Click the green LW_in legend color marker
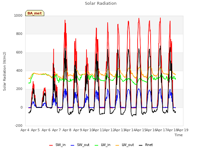Screen dimensions: 202x151 96,145
